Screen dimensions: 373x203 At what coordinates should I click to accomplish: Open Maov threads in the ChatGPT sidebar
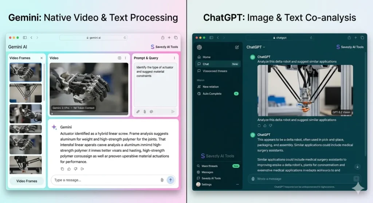click(x=218, y=166)
